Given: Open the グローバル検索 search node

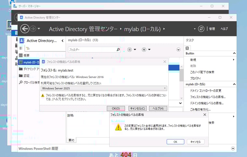Looking at the screenshot, I should (x=31, y=83).
